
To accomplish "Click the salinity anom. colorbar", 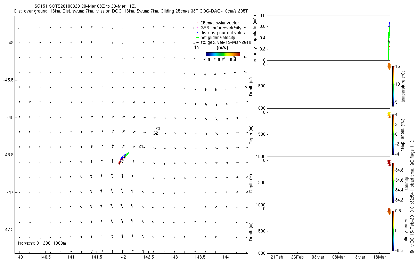I will click(393, 230).
